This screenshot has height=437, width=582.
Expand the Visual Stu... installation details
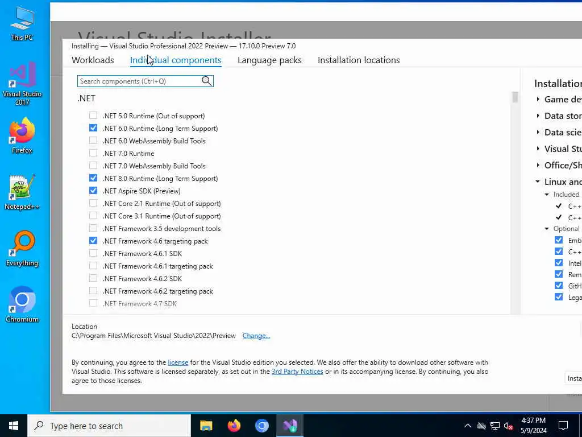(538, 149)
